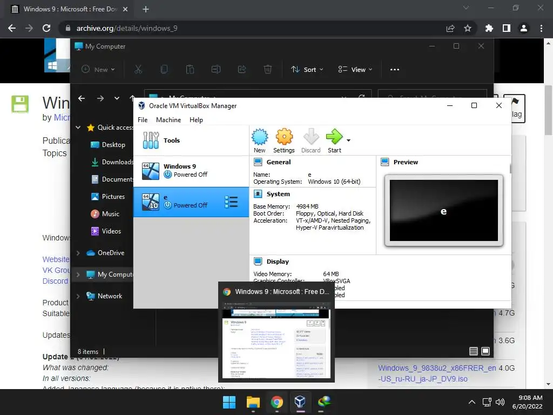The image size is (553, 415).
Task: Open the Help menu in VirtualBox
Action: pyautogui.click(x=196, y=120)
